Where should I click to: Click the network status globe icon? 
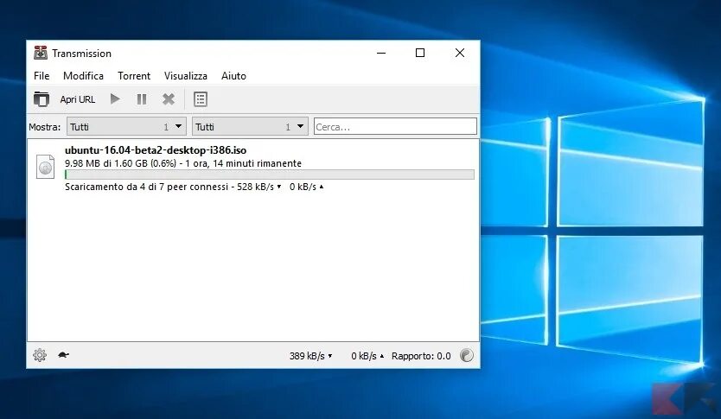[x=466, y=356]
